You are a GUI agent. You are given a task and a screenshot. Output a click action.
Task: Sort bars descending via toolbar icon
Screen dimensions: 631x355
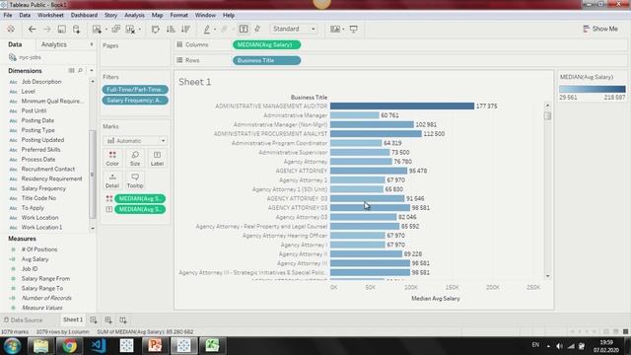point(185,29)
